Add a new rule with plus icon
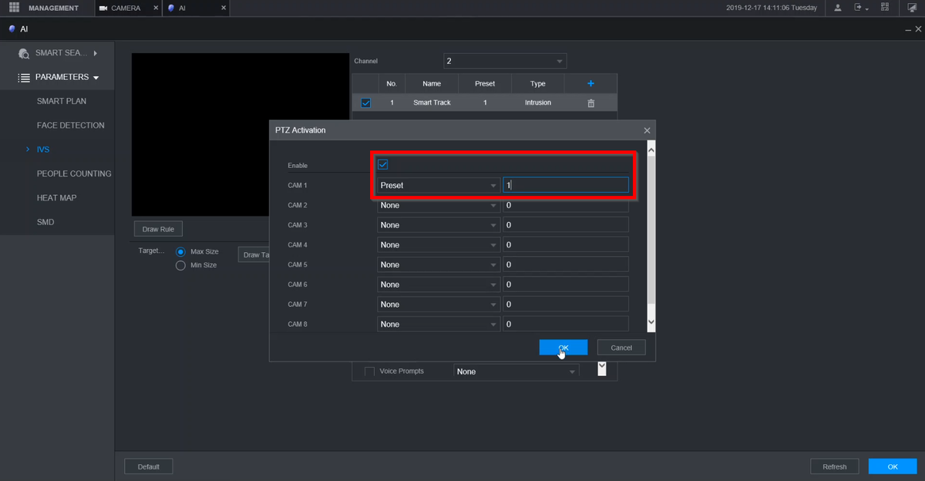925x481 pixels. click(x=590, y=83)
